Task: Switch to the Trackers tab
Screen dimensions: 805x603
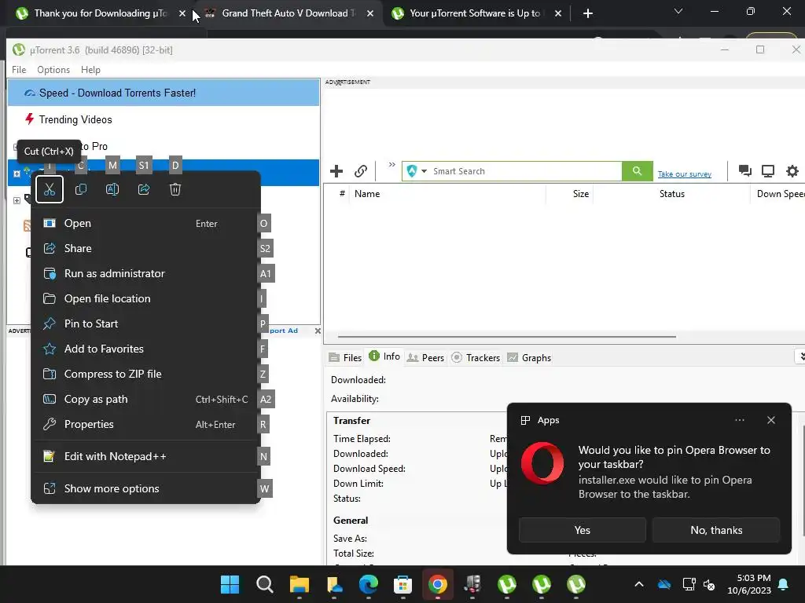Action: (476, 357)
